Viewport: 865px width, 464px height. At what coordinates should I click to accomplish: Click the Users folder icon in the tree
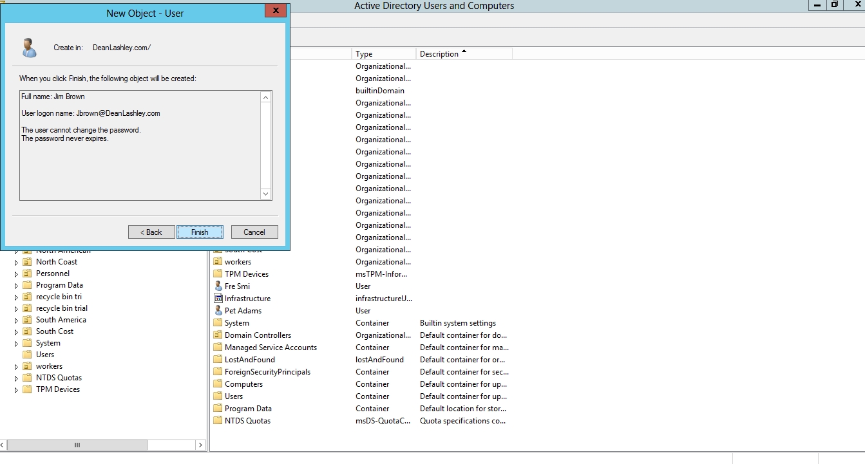click(27, 355)
